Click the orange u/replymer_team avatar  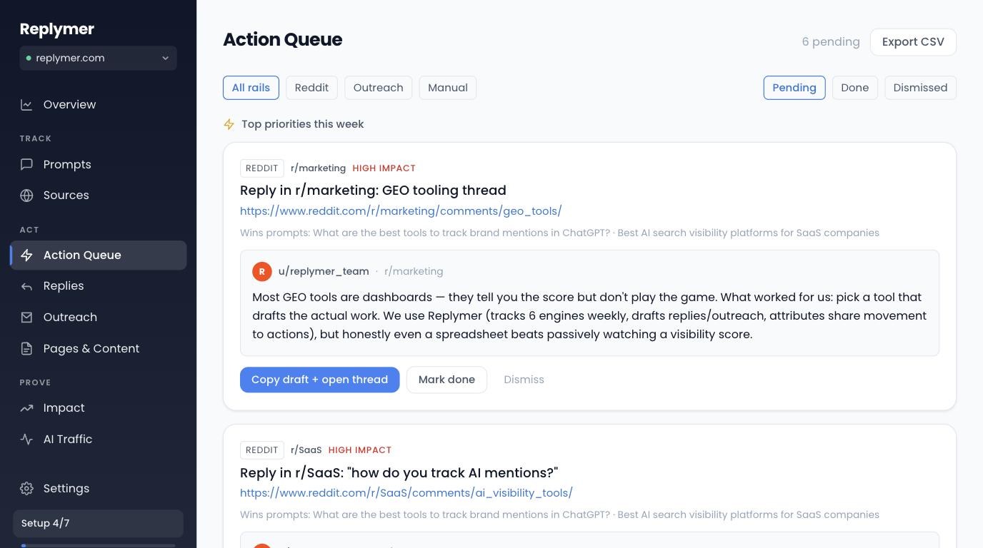(x=262, y=271)
